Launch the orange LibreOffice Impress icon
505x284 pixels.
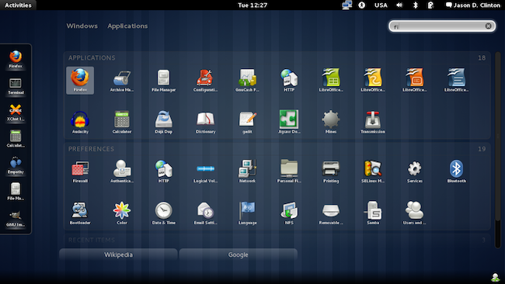(x=415, y=81)
